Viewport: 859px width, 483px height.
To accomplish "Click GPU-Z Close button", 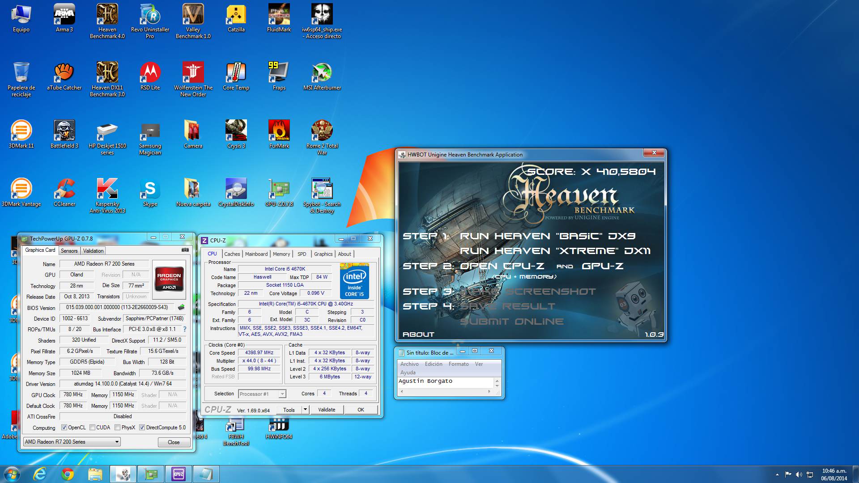I will click(174, 442).
